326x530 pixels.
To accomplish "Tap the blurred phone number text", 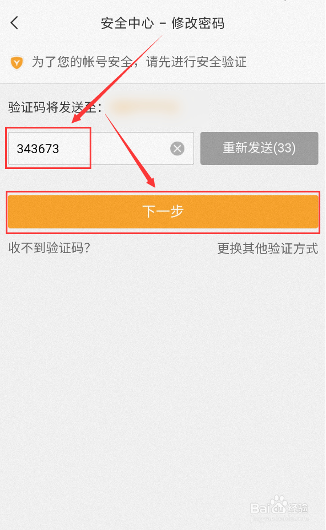I will click(144, 107).
